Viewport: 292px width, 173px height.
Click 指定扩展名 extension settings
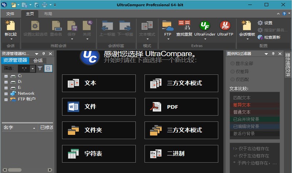click(272, 30)
